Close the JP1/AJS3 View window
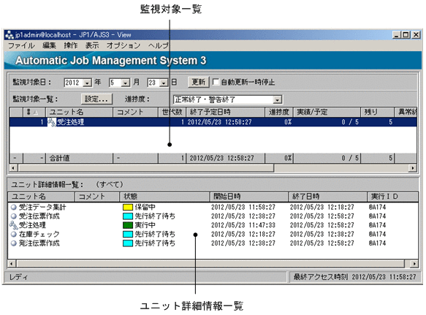This screenshot has width=426, height=315. click(x=416, y=35)
